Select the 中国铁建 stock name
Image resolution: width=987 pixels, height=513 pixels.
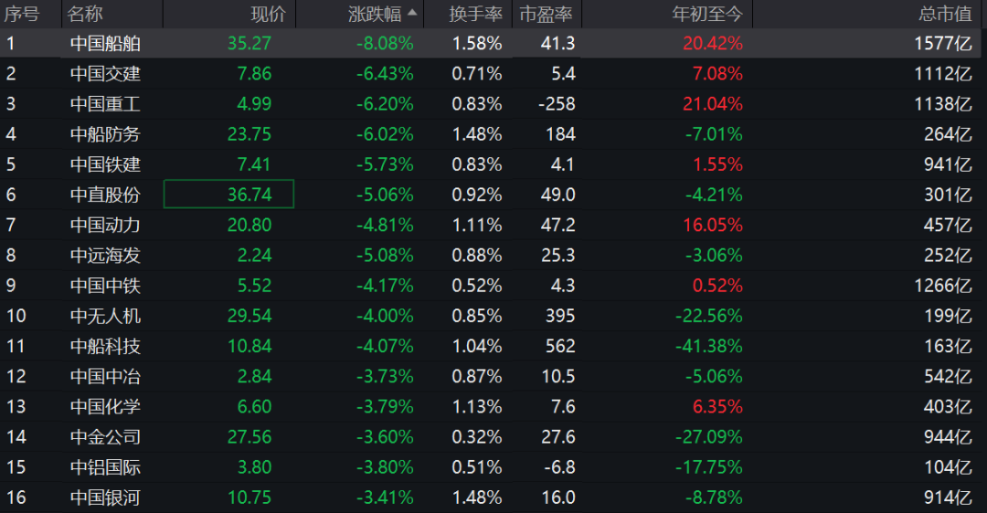[105, 164]
